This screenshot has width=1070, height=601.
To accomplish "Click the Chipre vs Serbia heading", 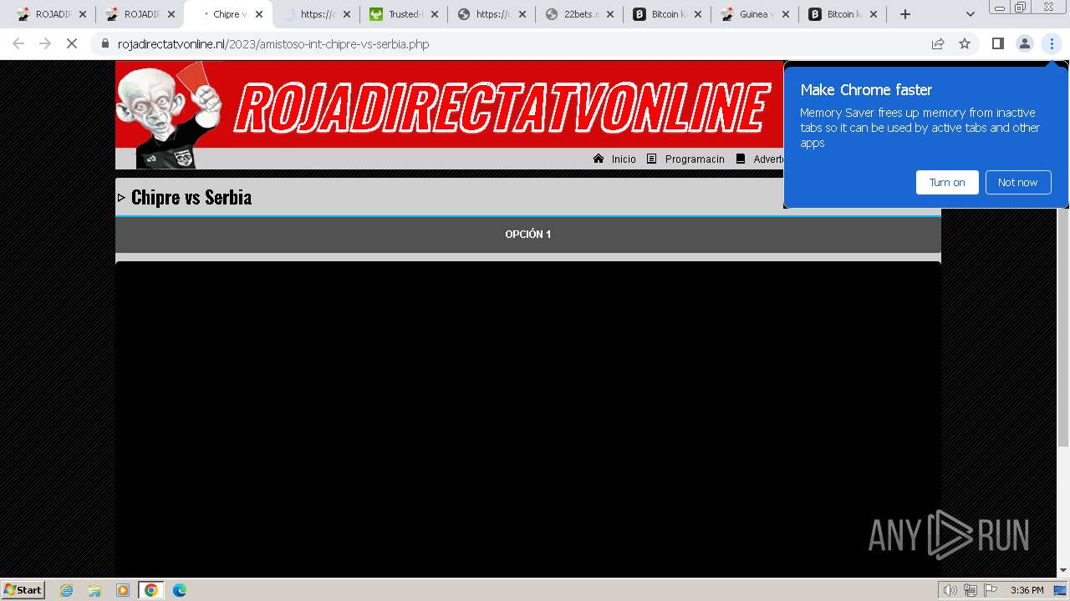I will pos(191,197).
